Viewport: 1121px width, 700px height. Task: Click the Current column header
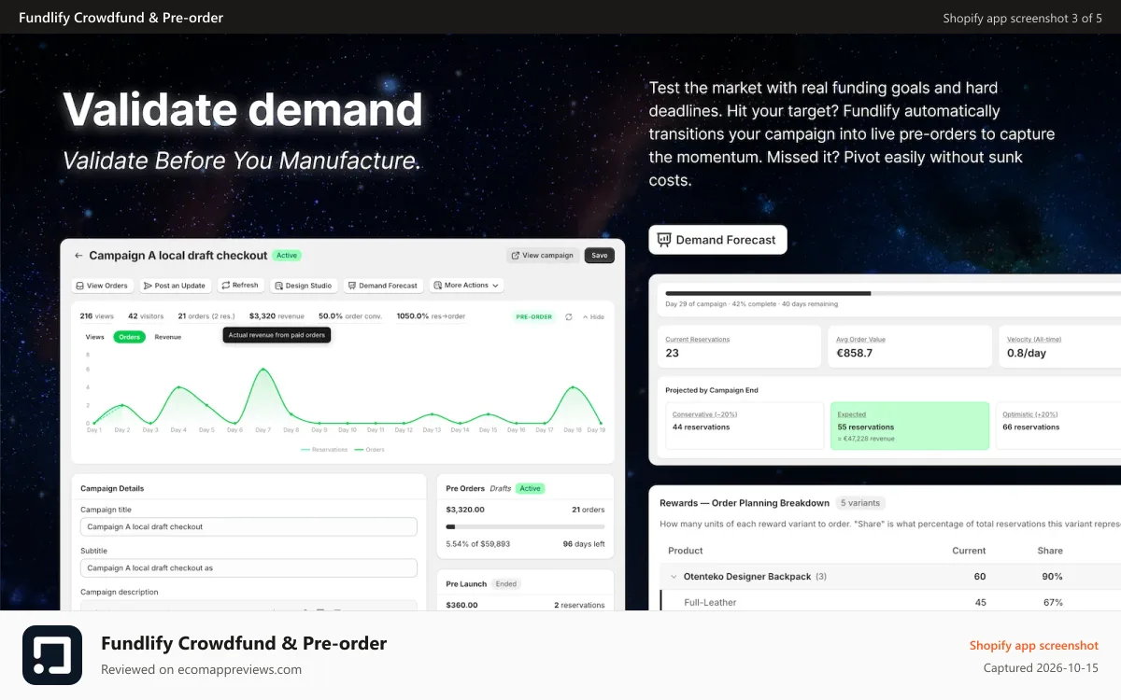(969, 551)
